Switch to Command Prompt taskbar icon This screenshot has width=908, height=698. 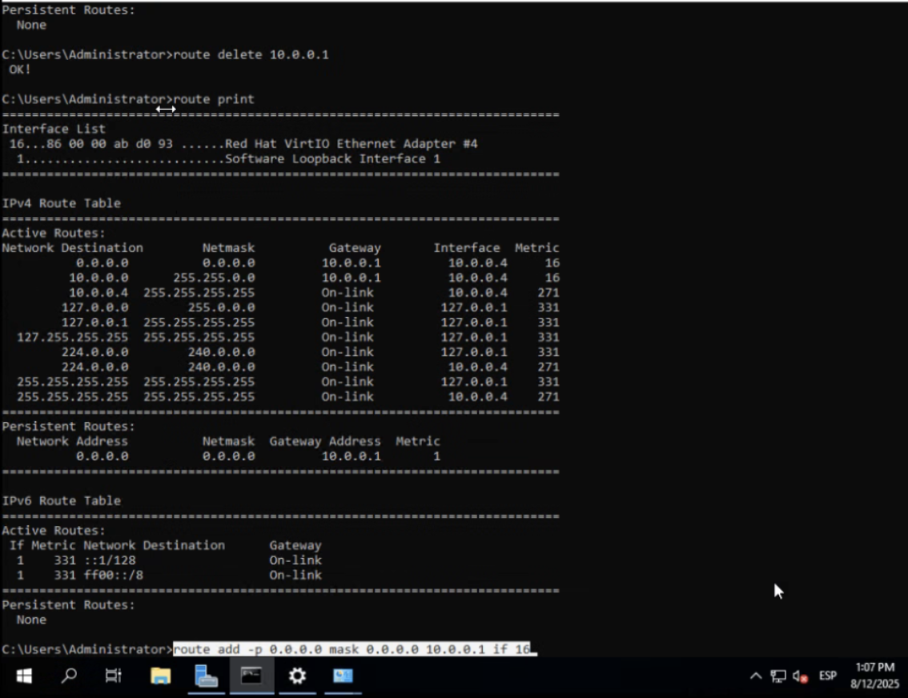pos(251,676)
